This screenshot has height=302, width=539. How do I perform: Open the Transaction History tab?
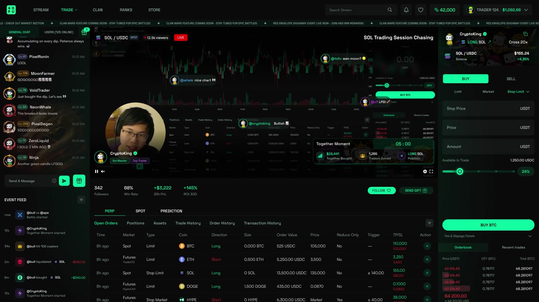click(x=262, y=223)
